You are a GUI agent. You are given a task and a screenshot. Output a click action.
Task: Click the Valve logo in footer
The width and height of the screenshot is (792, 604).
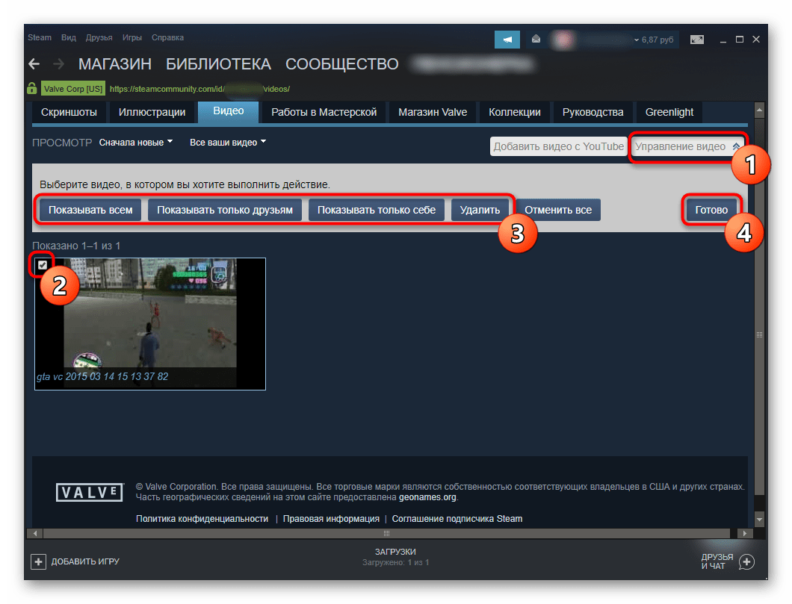point(89,492)
